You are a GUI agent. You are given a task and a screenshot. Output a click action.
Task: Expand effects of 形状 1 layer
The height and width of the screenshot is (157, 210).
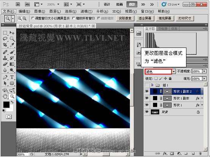202,105
